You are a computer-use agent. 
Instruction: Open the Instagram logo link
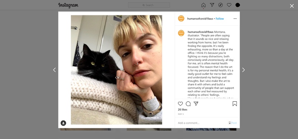[x=68, y=5]
